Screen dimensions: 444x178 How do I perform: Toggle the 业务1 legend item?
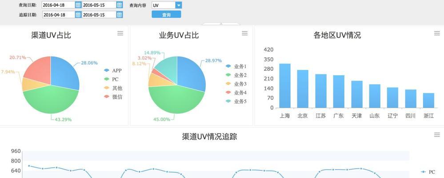236,67
